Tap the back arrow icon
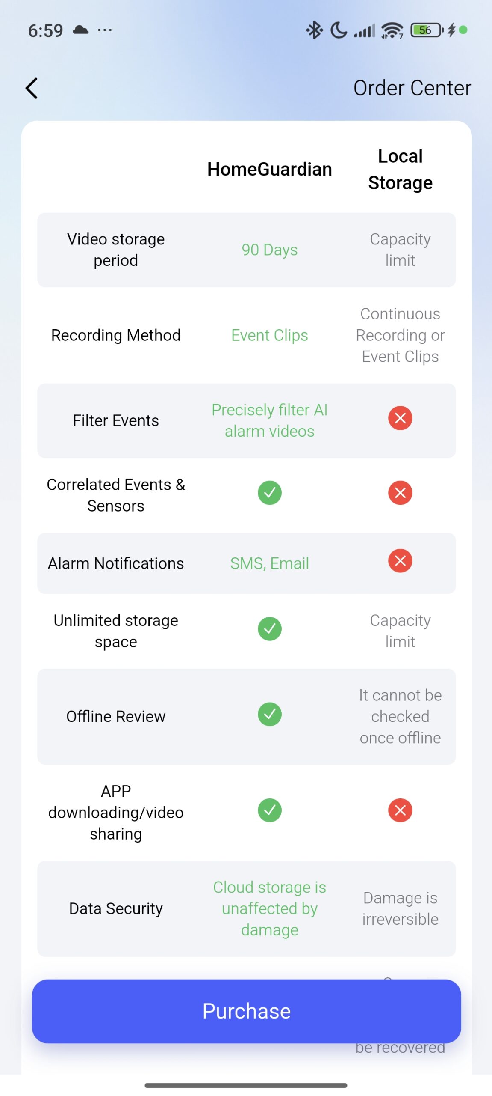Screen dimensions: 492x1096 32,88
